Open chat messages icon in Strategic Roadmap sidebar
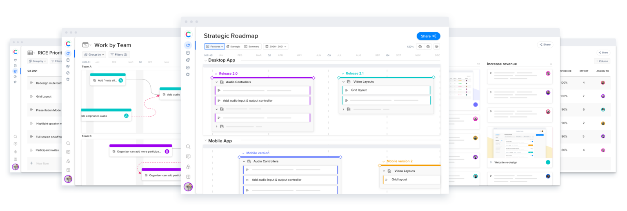The image size is (627, 211). (x=188, y=156)
